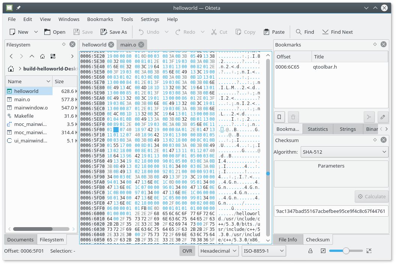Click the Name column header sort arrow
Screen dimensions: 396x265
coord(48,81)
